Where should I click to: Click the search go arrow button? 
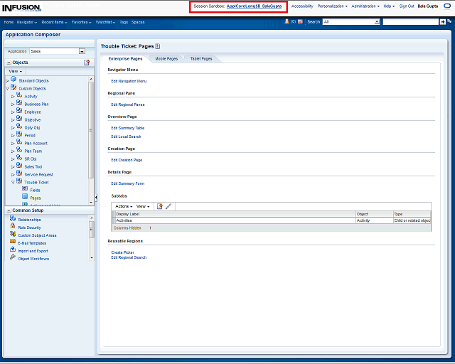(442, 22)
